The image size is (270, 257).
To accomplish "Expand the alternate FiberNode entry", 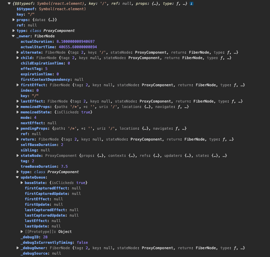I will point(18,52).
